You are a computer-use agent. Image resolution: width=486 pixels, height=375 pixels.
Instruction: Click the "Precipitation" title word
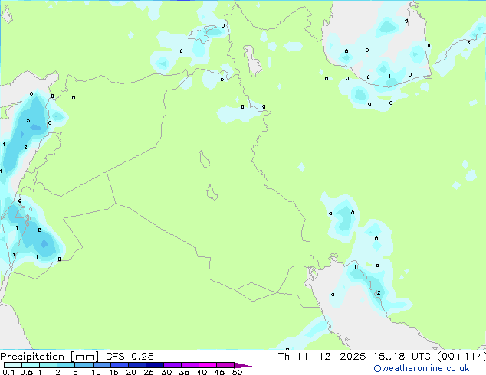(x=32, y=357)
